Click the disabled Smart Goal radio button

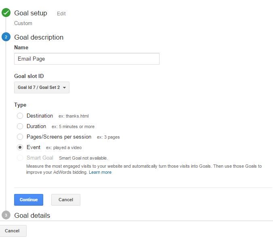coord(20,158)
